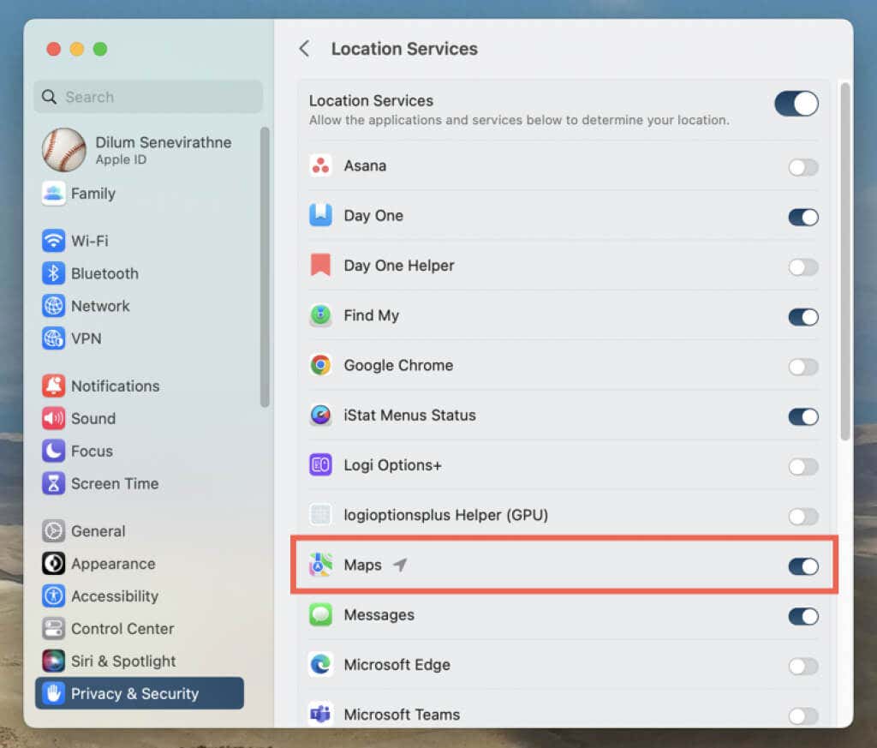Click the Notifications bell icon

pyautogui.click(x=53, y=386)
